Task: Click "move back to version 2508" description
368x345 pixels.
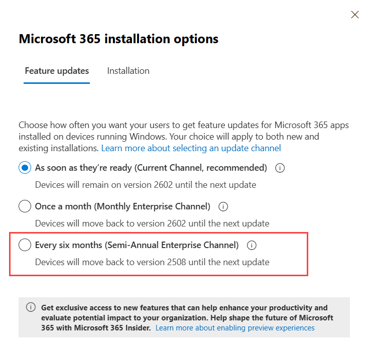Action: coord(152,262)
